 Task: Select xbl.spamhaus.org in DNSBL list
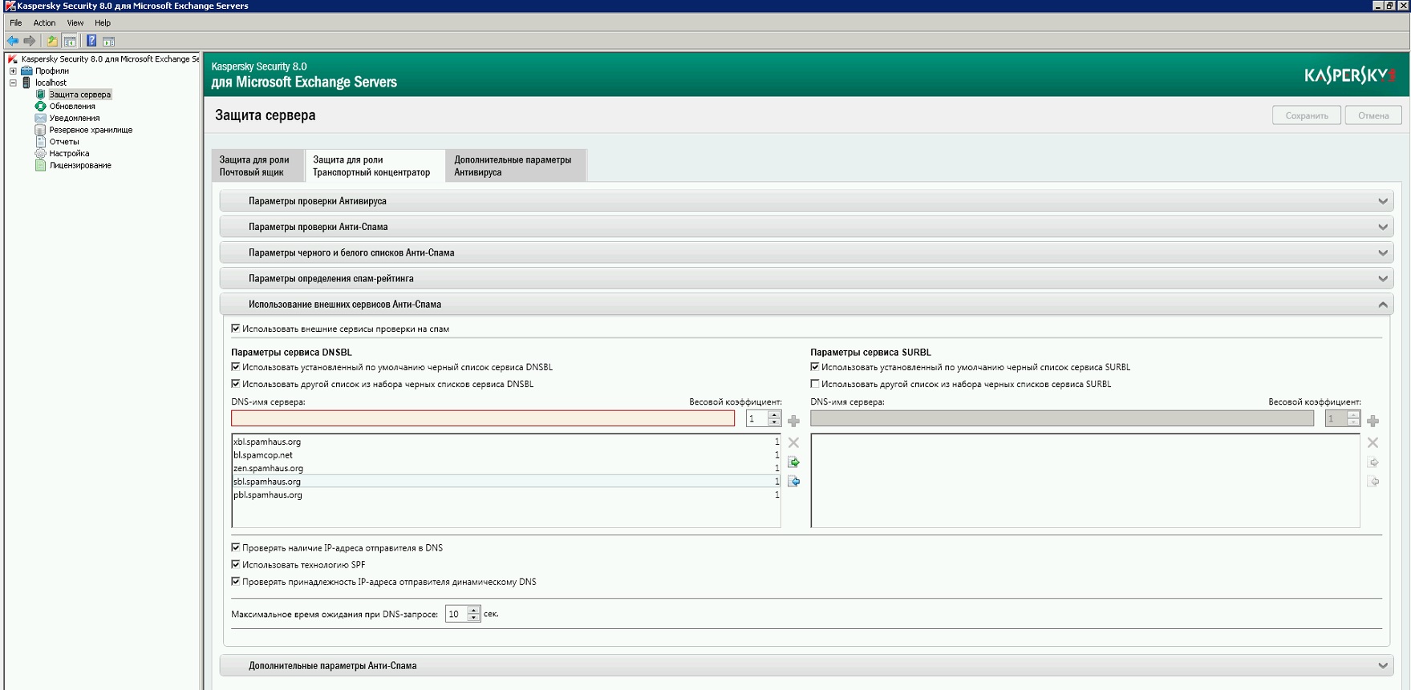click(x=506, y=442)
